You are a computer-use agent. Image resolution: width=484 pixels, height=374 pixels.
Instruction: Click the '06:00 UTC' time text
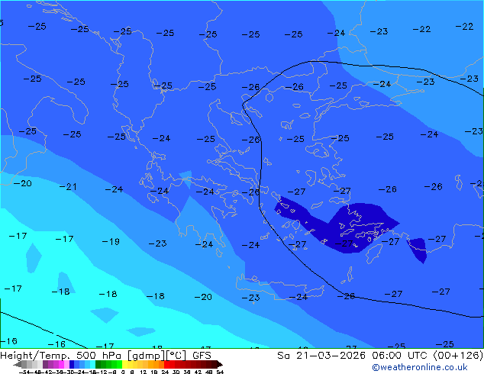[x=400, y=356]
